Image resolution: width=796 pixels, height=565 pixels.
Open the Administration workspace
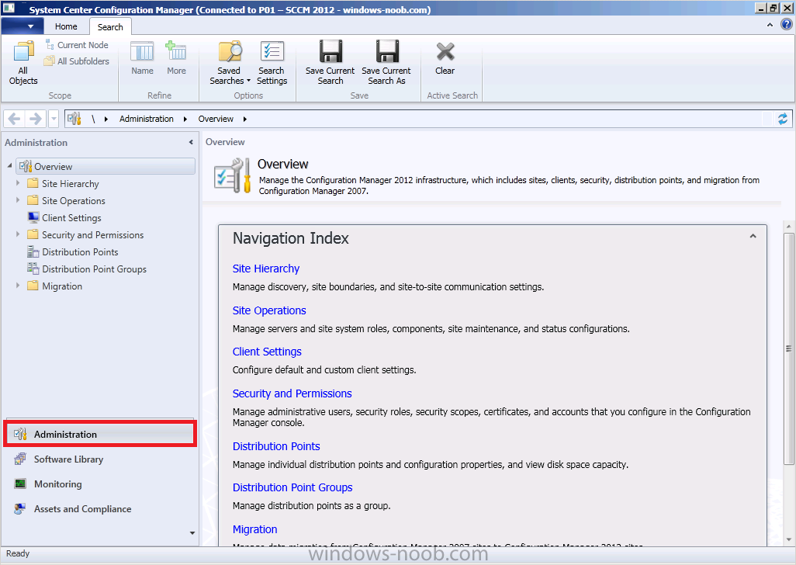(99, 434)
